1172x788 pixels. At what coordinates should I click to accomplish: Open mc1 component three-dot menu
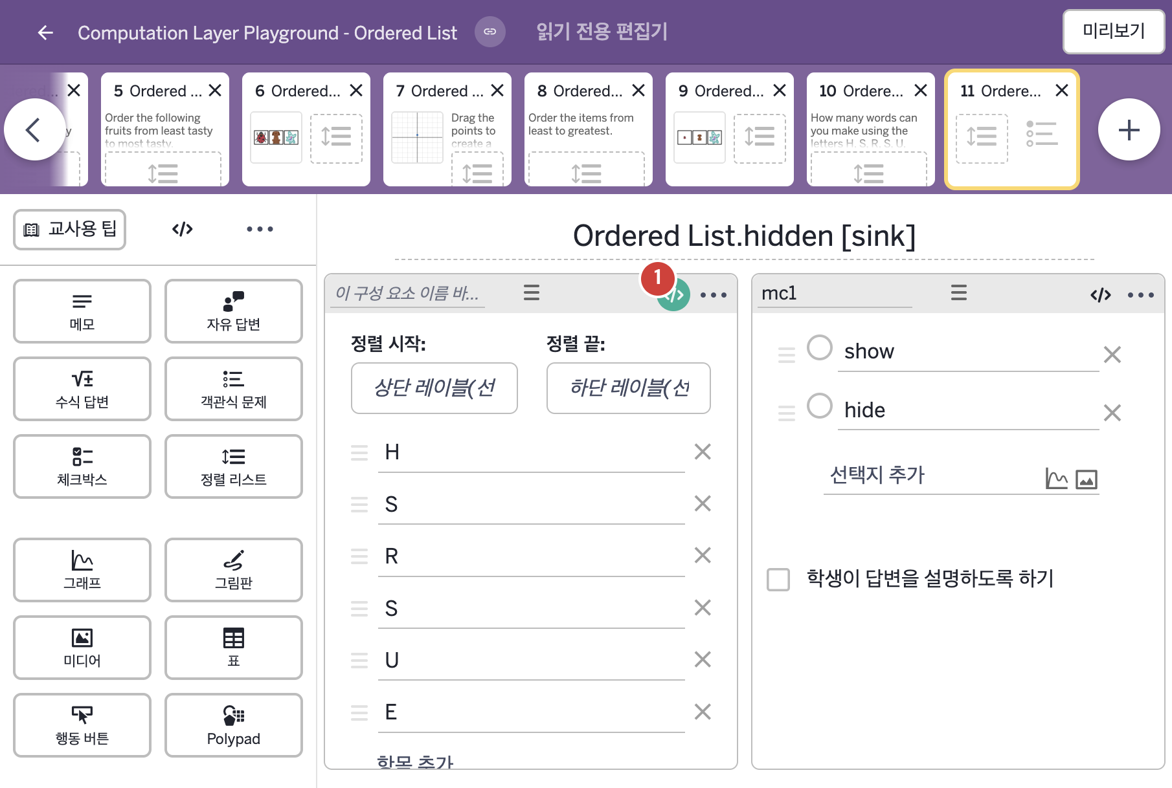click(1141, 295)
